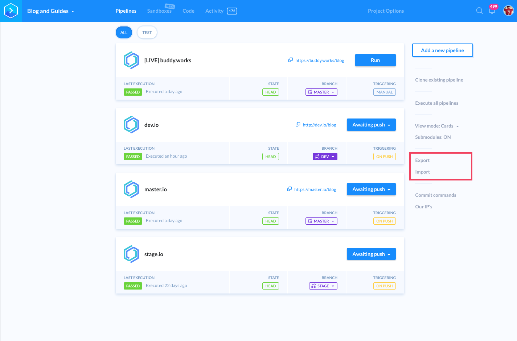Run the [LIVE] buddy.works pipeline

pos(375,60)
